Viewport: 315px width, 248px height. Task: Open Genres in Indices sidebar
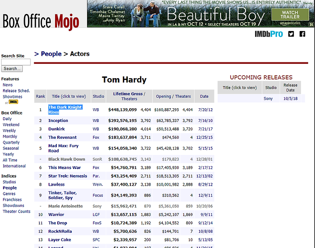[9, 194]
